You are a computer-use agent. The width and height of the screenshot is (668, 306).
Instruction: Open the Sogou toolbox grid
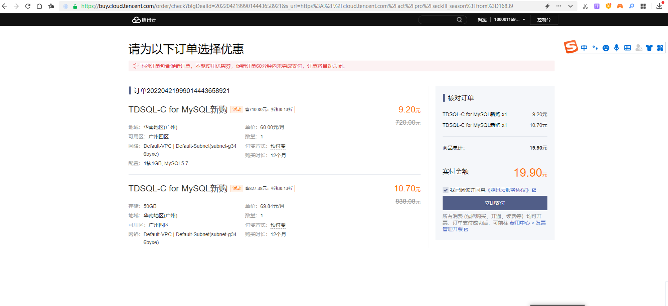point(660,48)
